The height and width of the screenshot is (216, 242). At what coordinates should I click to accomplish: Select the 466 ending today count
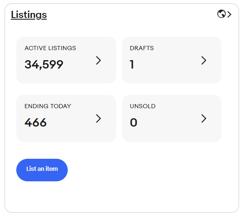[x=36, y=122]
